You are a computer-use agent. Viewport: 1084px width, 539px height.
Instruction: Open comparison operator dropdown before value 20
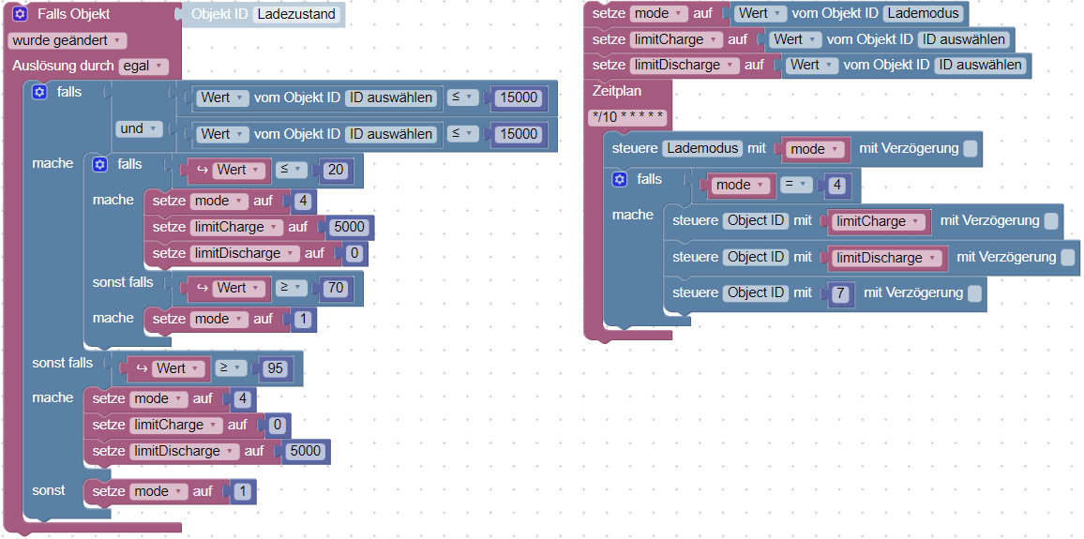point(291,170)
